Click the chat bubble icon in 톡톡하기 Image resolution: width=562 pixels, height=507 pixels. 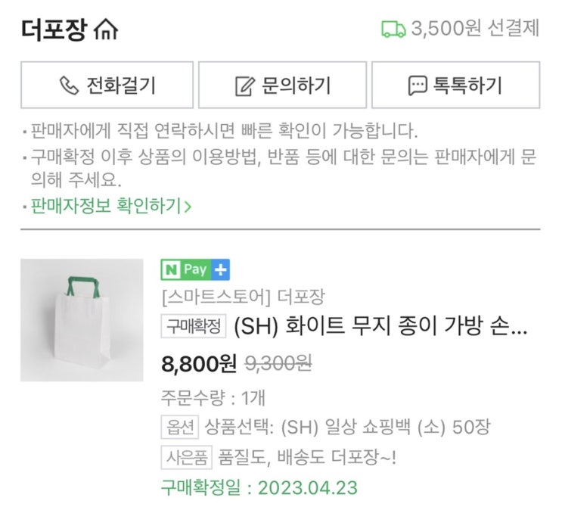pyautogui.click(x=417, y=86)
